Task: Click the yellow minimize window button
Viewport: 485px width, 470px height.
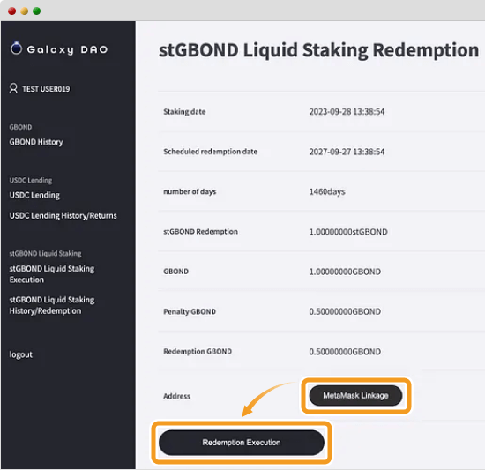Action: point(25,11)
